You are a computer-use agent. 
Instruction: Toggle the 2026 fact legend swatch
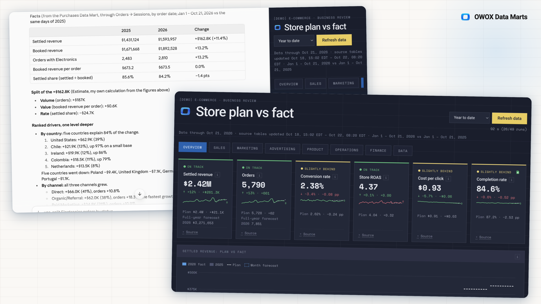tap(184, 264)
